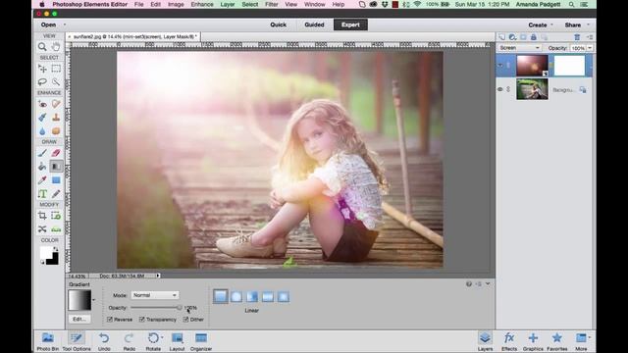The image size is (628, 353).
Task: Toggle the Transparency checkbox
Action: click(141, 320)
